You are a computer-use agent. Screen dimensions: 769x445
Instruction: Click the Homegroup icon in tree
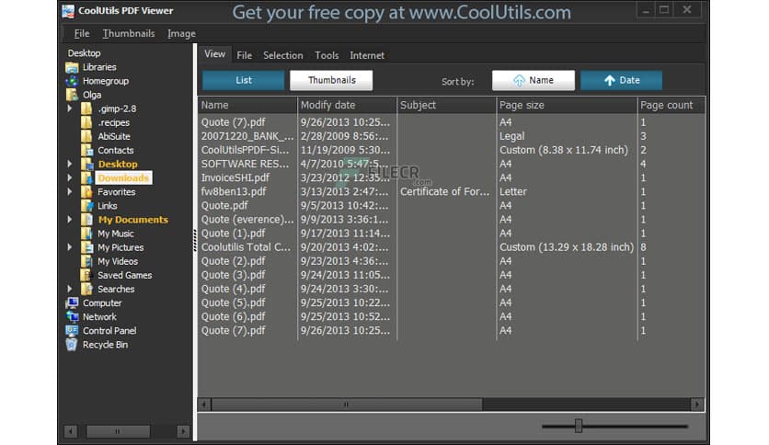click(x=72, y=81)
